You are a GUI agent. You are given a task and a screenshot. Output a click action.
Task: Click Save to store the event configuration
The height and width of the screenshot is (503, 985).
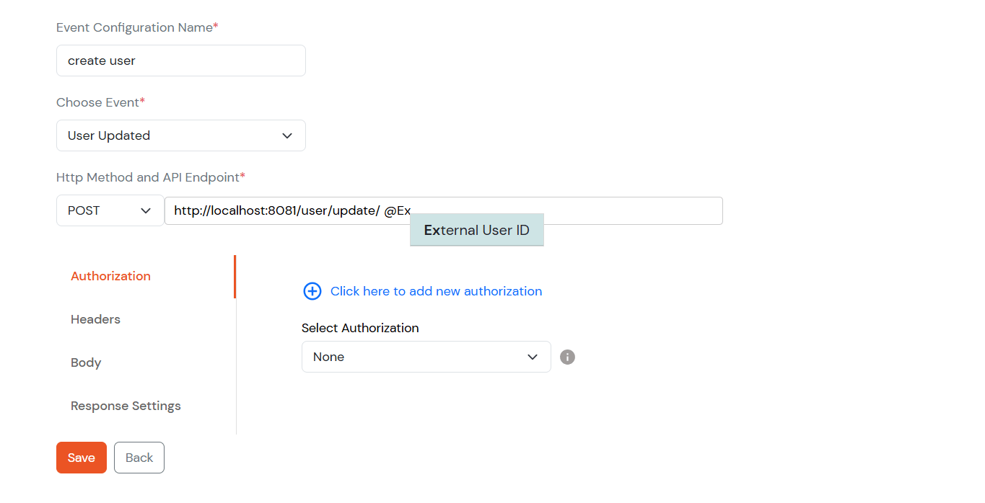[81, 458]
